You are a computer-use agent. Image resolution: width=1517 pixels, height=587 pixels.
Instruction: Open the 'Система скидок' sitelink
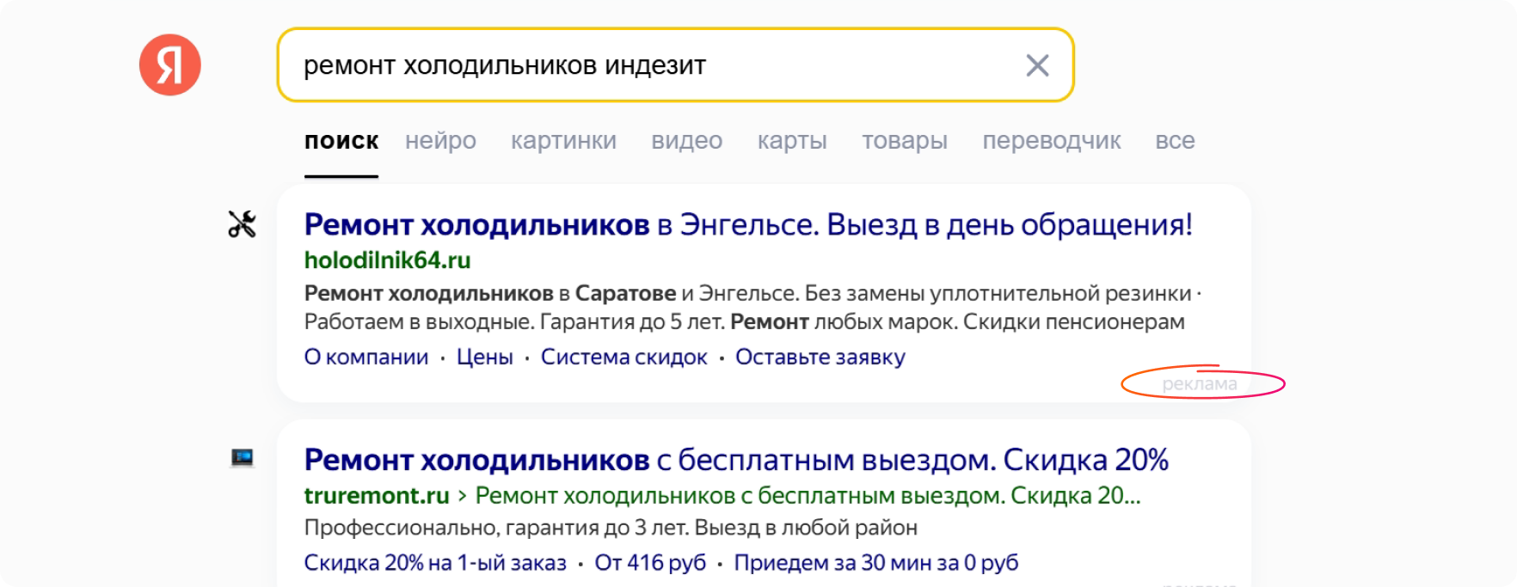623,358
